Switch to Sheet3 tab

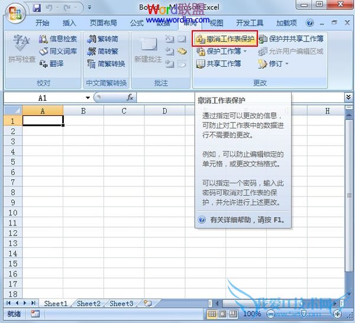click(121, 303)
